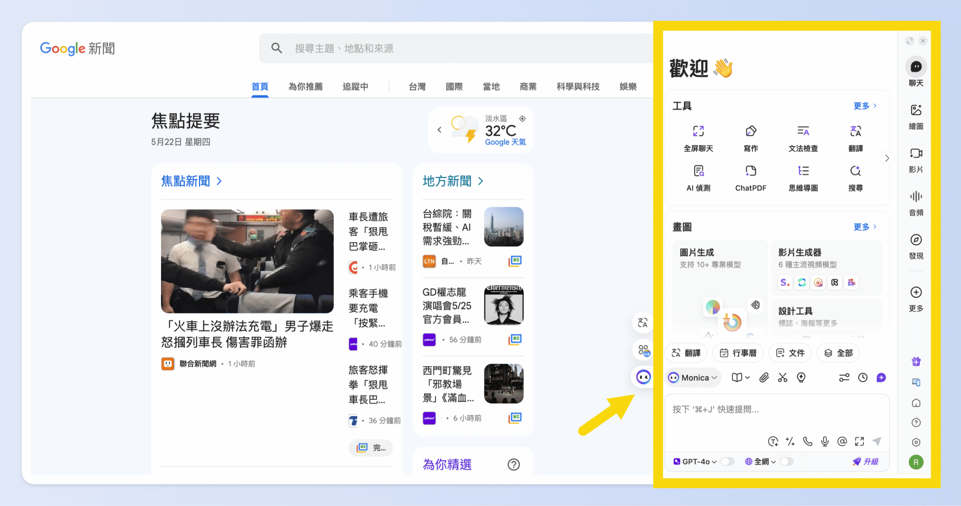Open the 全網 web search scope dropdown

tap(760, 461)
